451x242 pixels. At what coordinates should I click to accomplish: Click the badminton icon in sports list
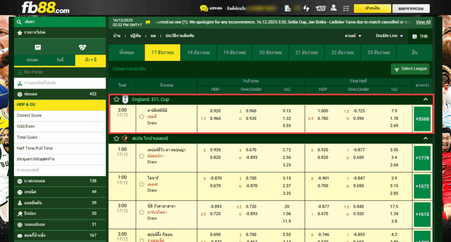19,203
